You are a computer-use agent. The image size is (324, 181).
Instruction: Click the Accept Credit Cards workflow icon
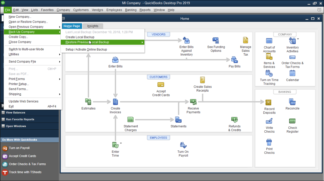pyautogui.click(x=161, y=85)
